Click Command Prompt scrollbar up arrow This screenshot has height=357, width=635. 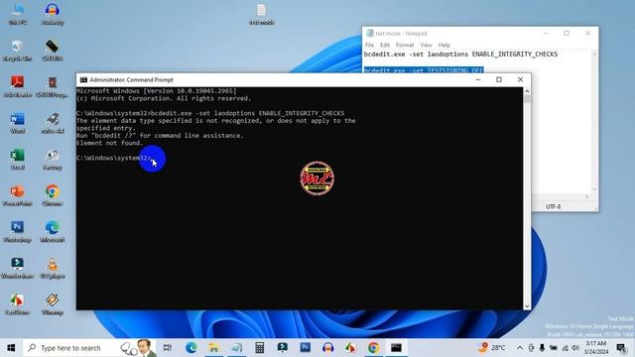pos(527,91)
